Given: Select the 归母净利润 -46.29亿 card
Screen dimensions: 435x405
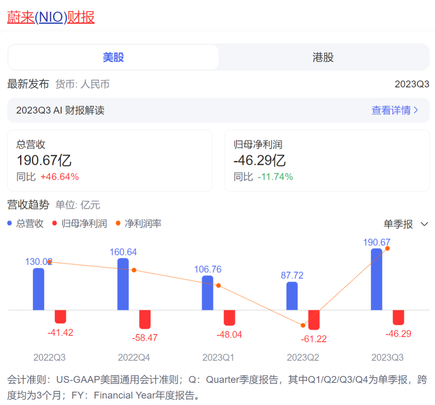Looking at the screenshot, I should coord(327,160).
